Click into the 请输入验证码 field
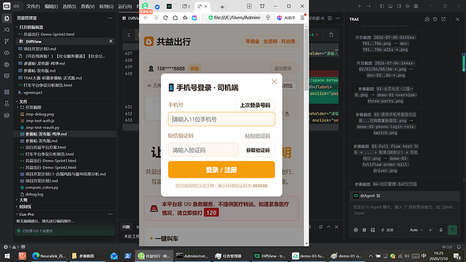This screenshot has height=262, width=466. (x=203, y=150)
